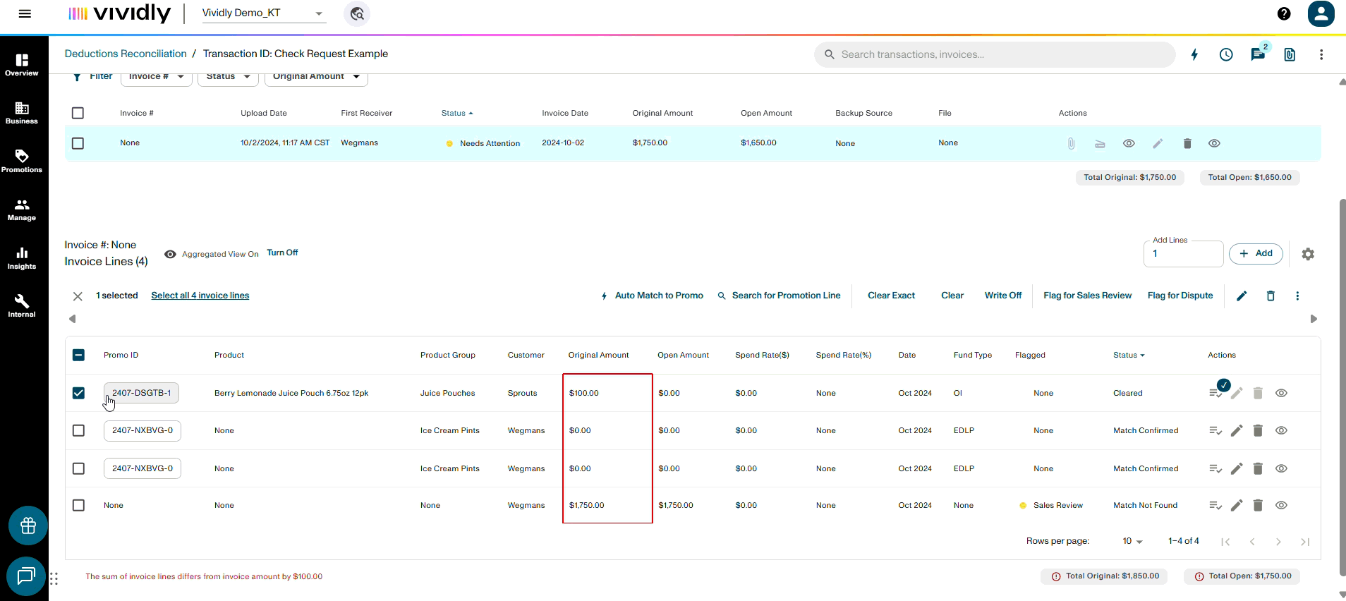Click the first eye icon in invoice row
Viewport: 1346px width, 601px height.
click(1129, 143)
